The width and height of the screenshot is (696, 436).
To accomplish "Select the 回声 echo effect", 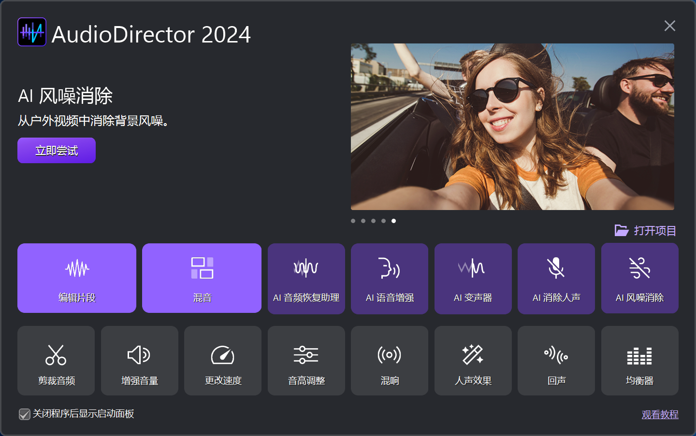I will point(556,361).
